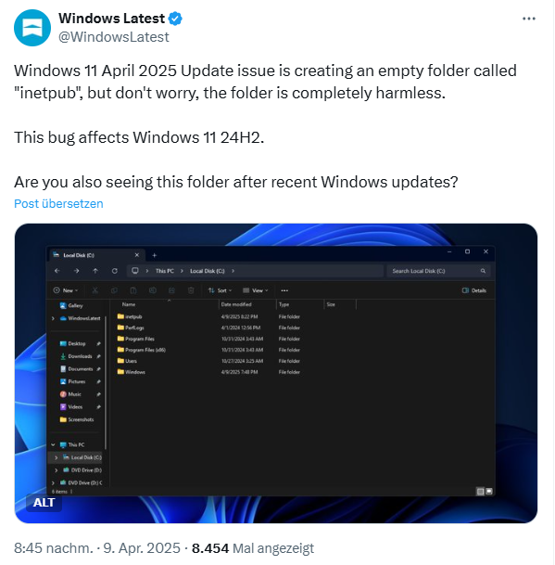Click the delete trash icon in the toolbar
The width and height of the screenshot is (555, 565).
click(191, 290)
